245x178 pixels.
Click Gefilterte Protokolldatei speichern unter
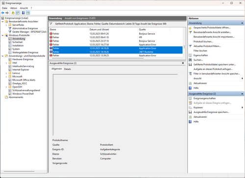pyautogui.click(x=215, y=65)
